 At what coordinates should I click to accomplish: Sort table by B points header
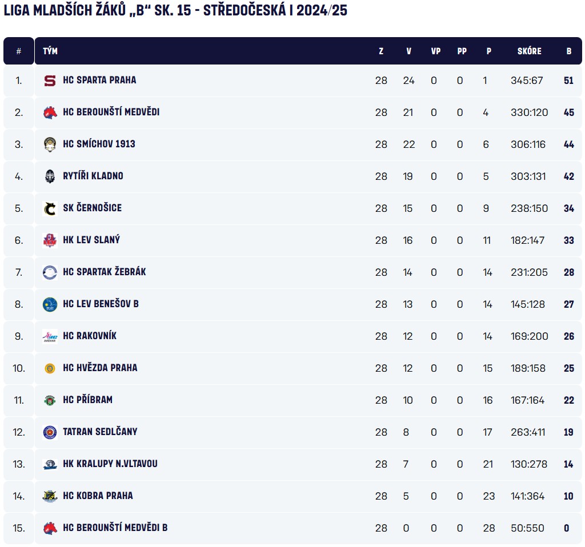click(568, 51)
